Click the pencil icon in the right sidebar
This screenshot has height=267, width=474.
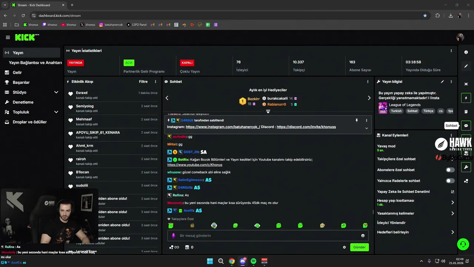[x=466, y=66]
